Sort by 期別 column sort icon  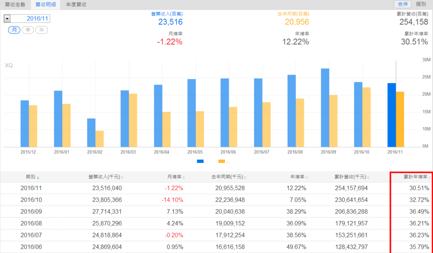tap(38, 177)
